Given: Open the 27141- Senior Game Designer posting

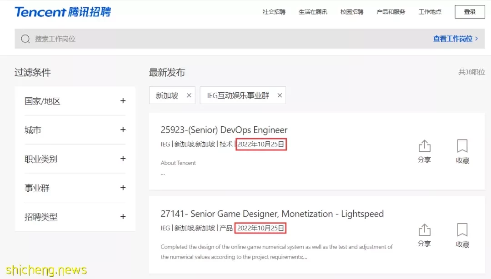Looking at the screenshot, I should click(x=272, y=214).
